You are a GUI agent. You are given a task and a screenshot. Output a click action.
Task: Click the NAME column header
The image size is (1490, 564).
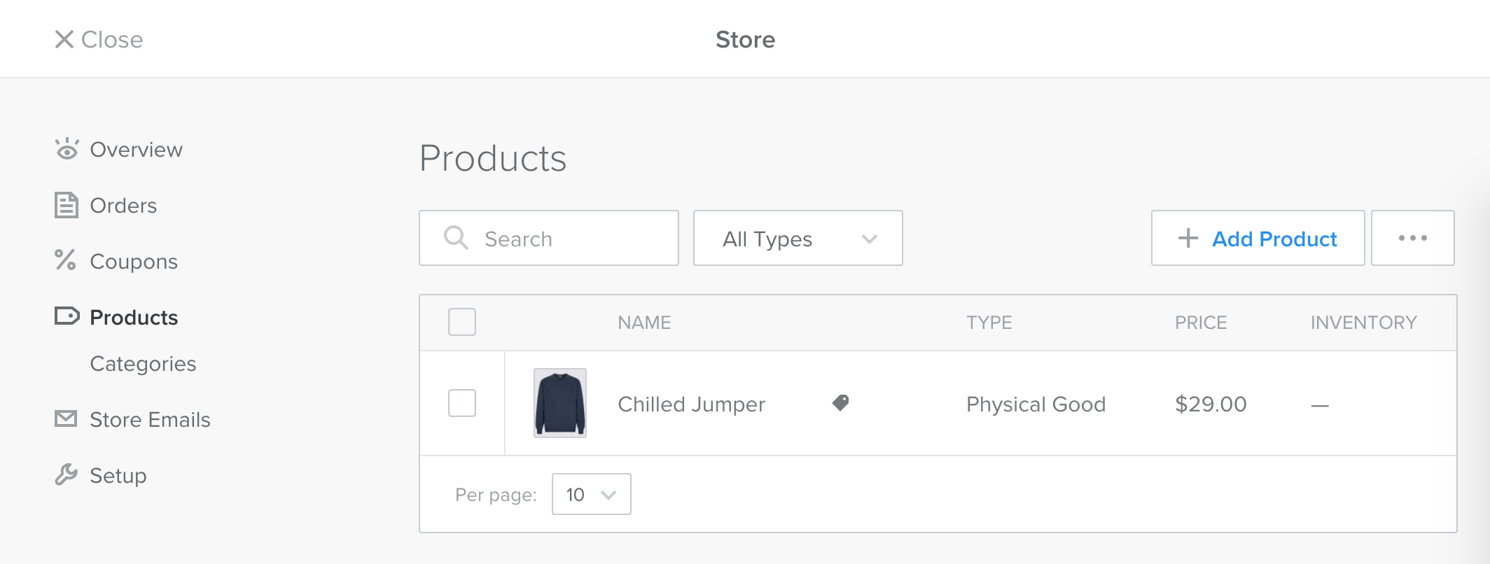[644, 323]
